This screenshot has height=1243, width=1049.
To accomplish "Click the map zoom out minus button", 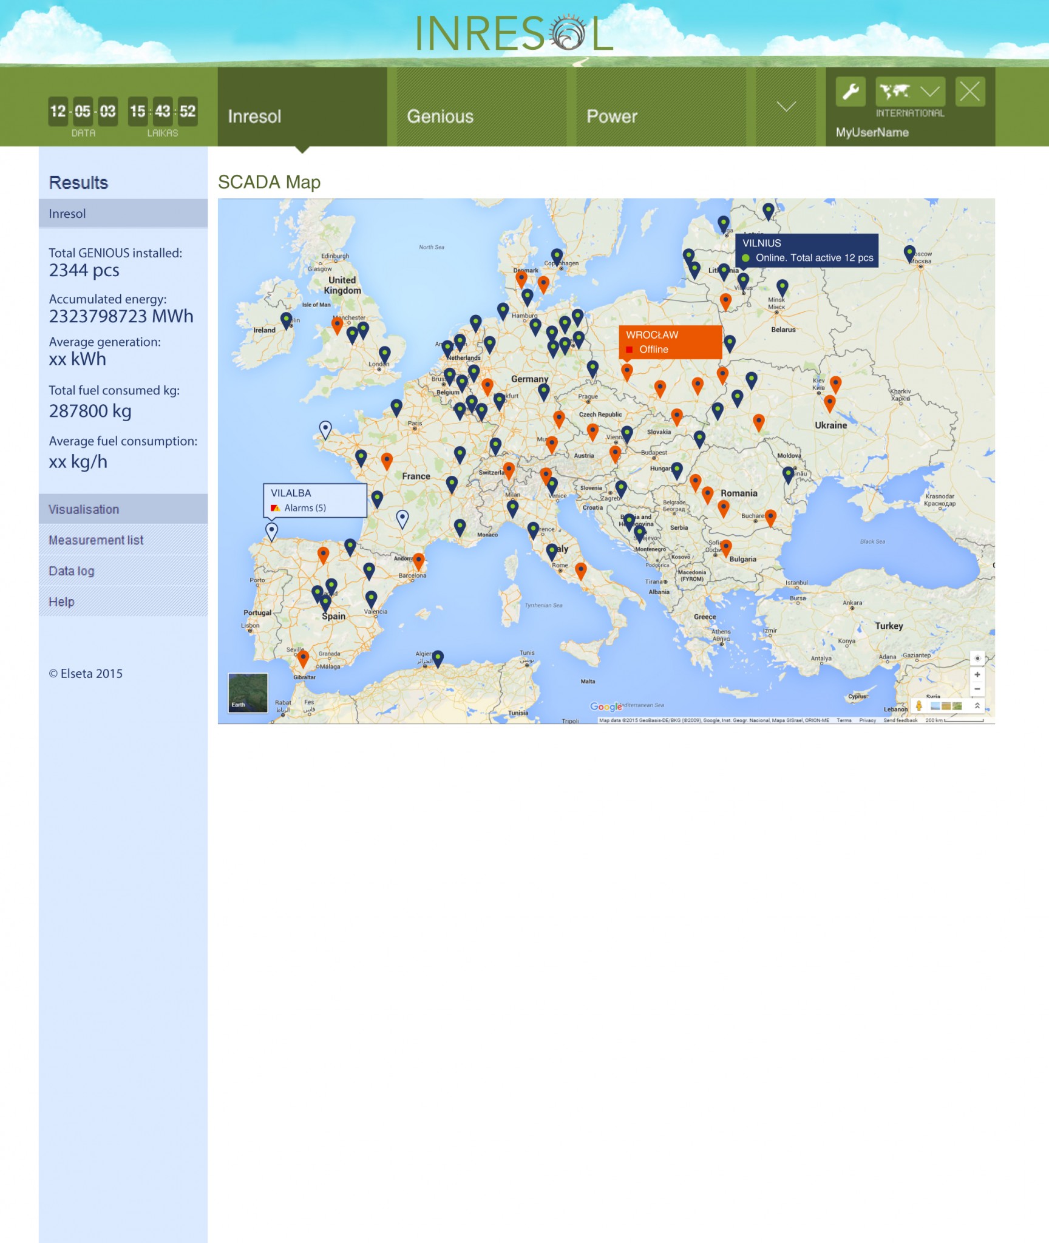I will pyautogui.click(x=977, y=689).
